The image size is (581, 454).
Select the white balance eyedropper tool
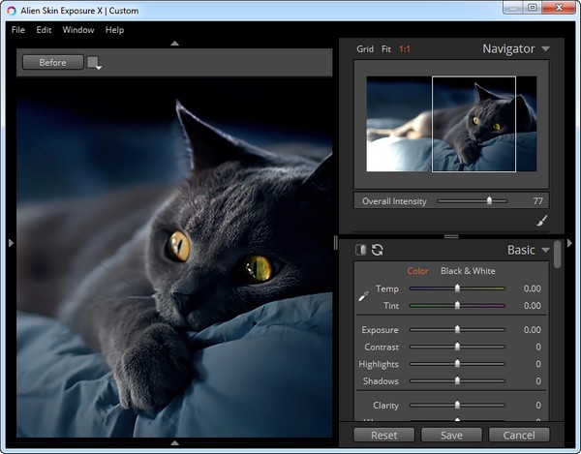364,296
